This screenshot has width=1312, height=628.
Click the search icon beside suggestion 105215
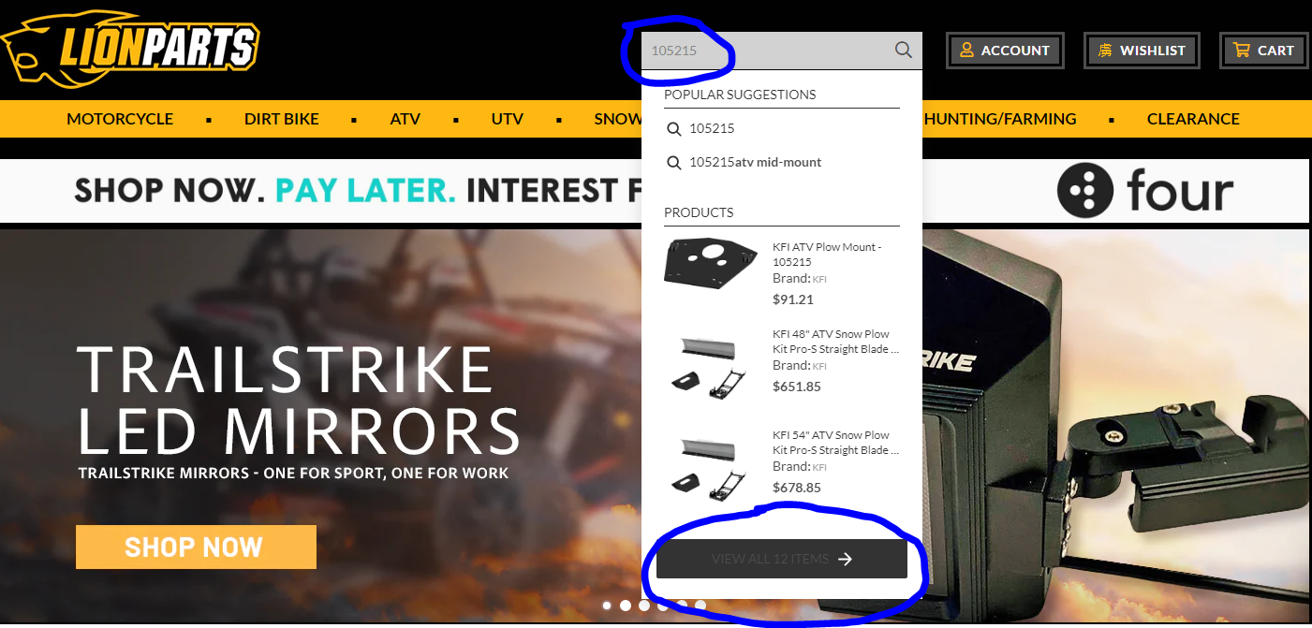point(673,129)
